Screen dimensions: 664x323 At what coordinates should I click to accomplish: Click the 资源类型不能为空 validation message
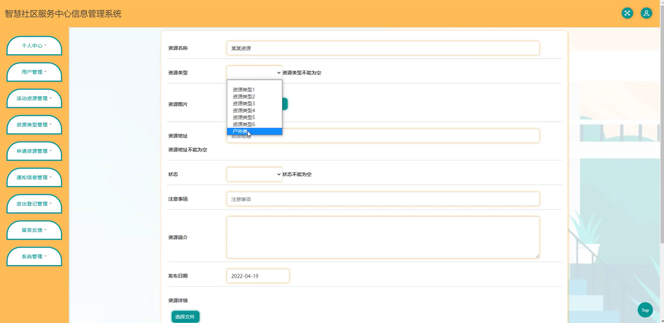click(x=302, y=73)
